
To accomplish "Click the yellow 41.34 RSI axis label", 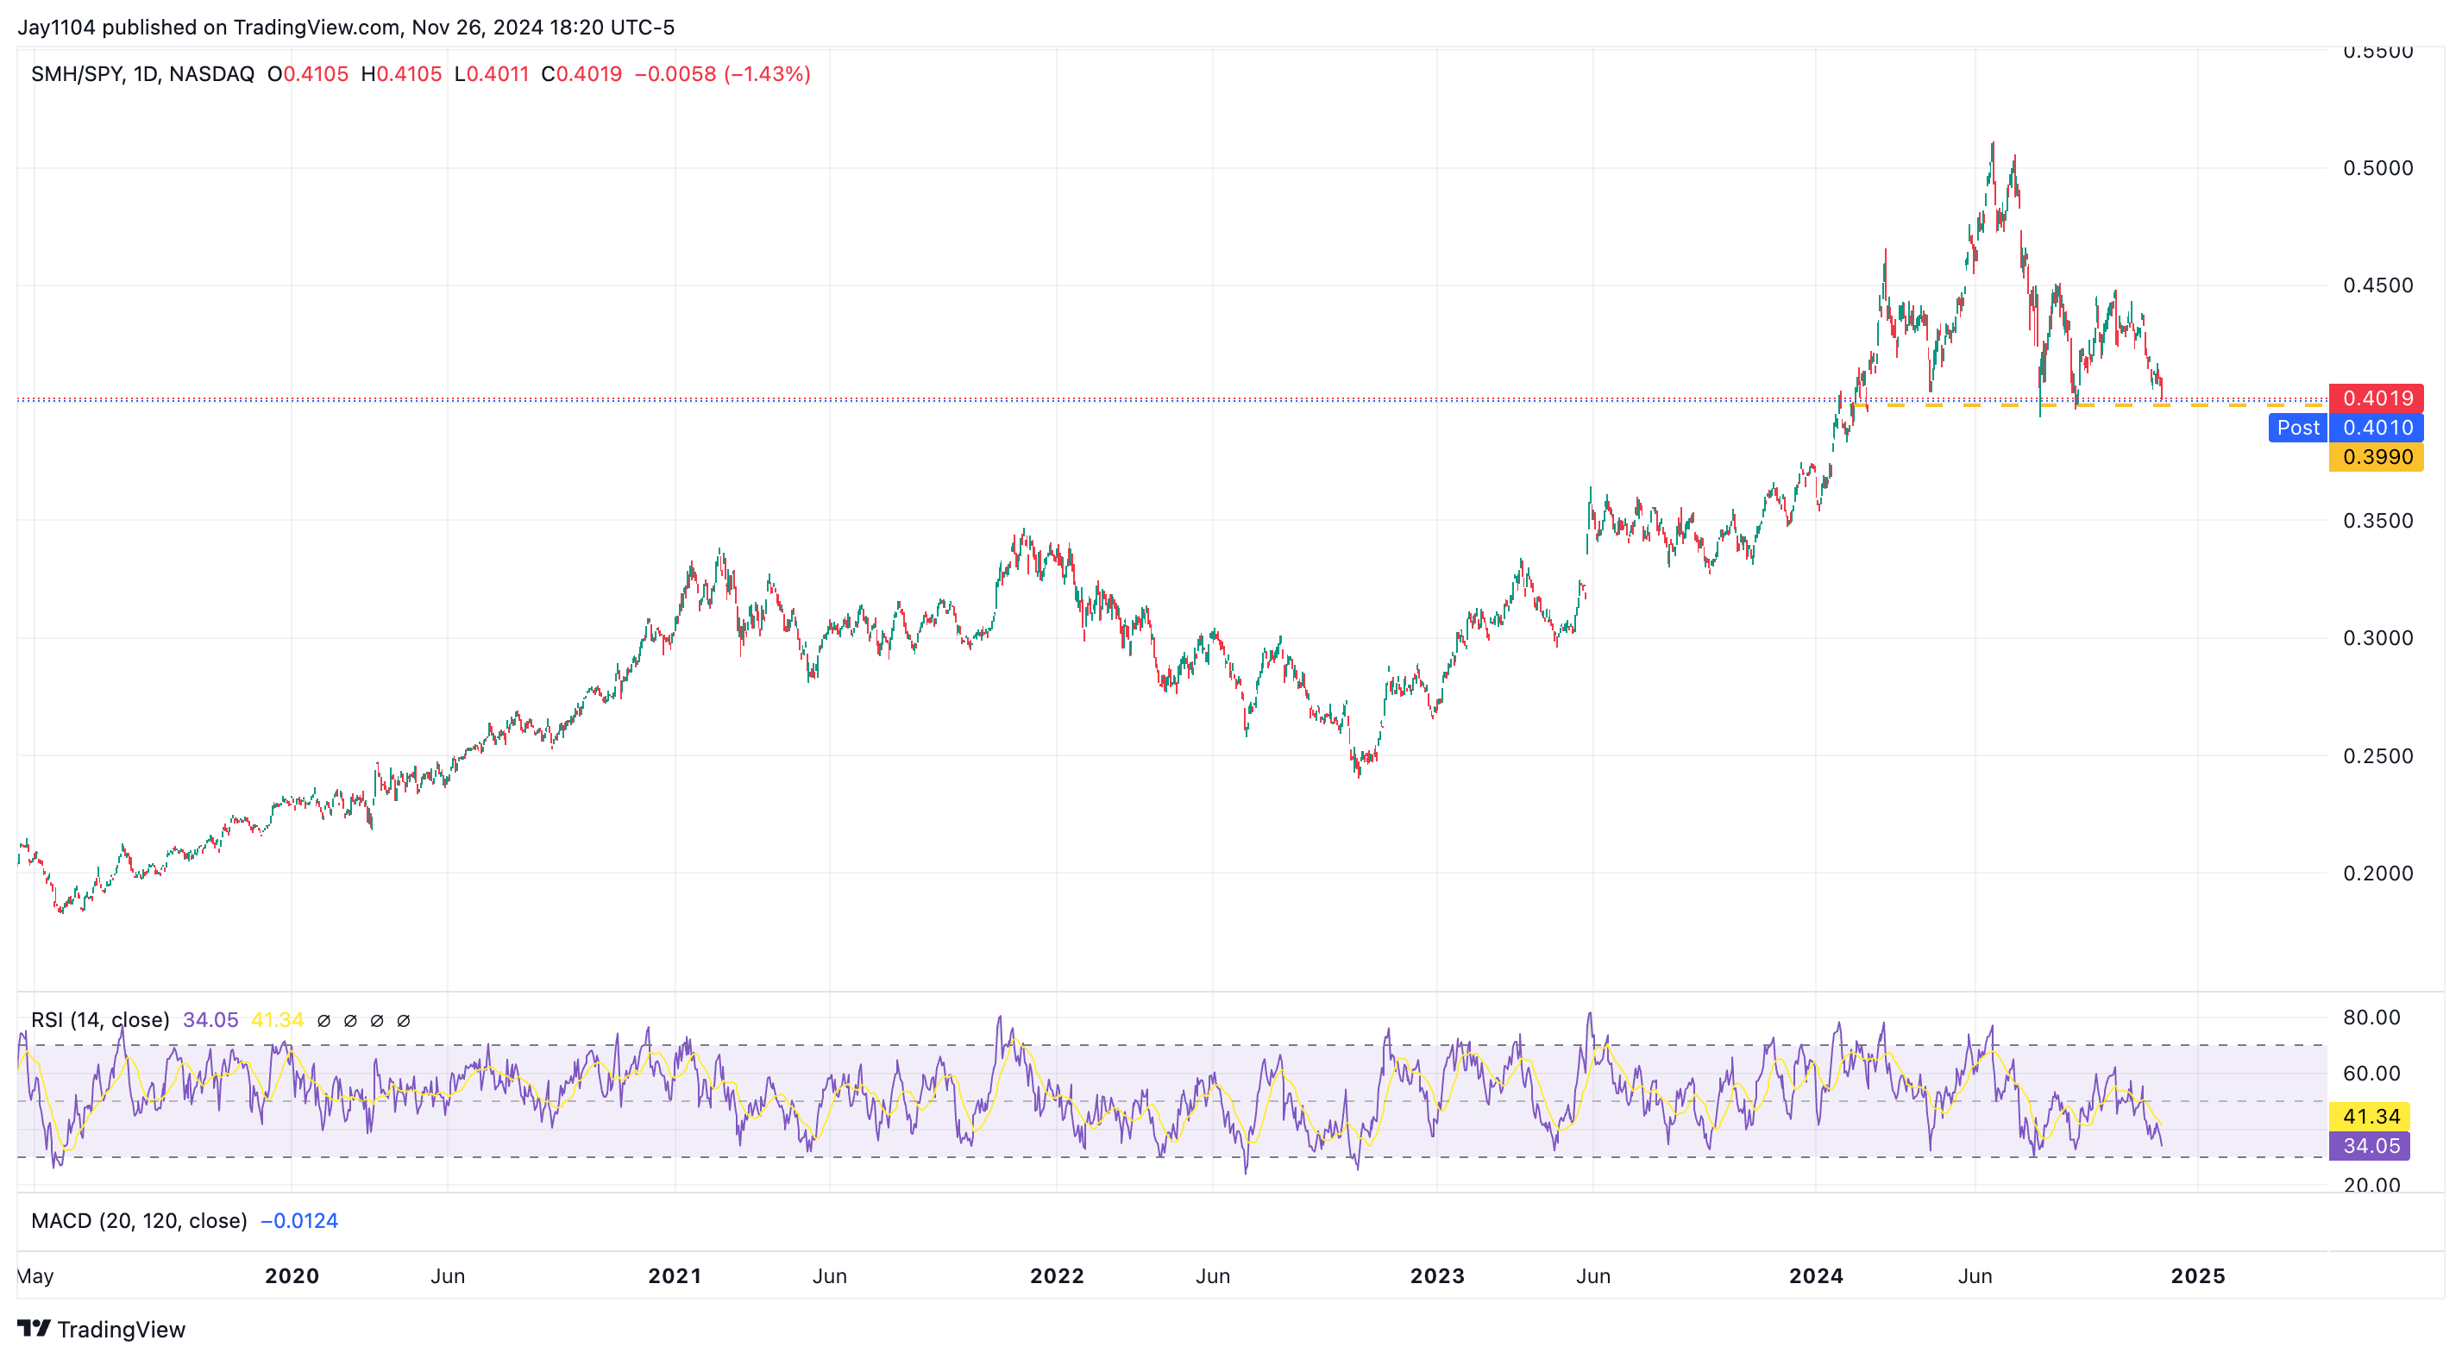I will coord(2370,1115).
